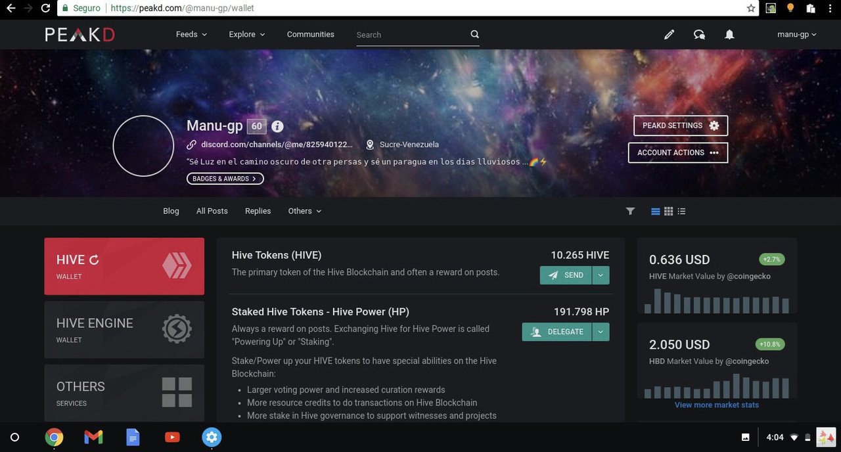Screen dimensions: 841x452
Task: Click the info icon beside reputation 60
Action: click(277, 126)
